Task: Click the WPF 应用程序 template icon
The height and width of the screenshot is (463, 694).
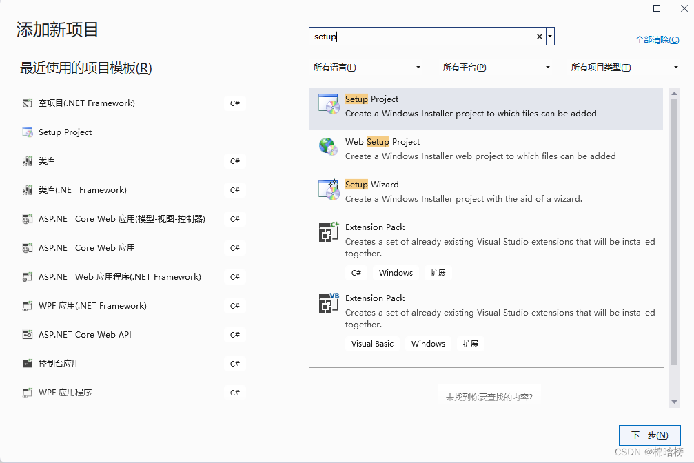Action: coord(28,393)
